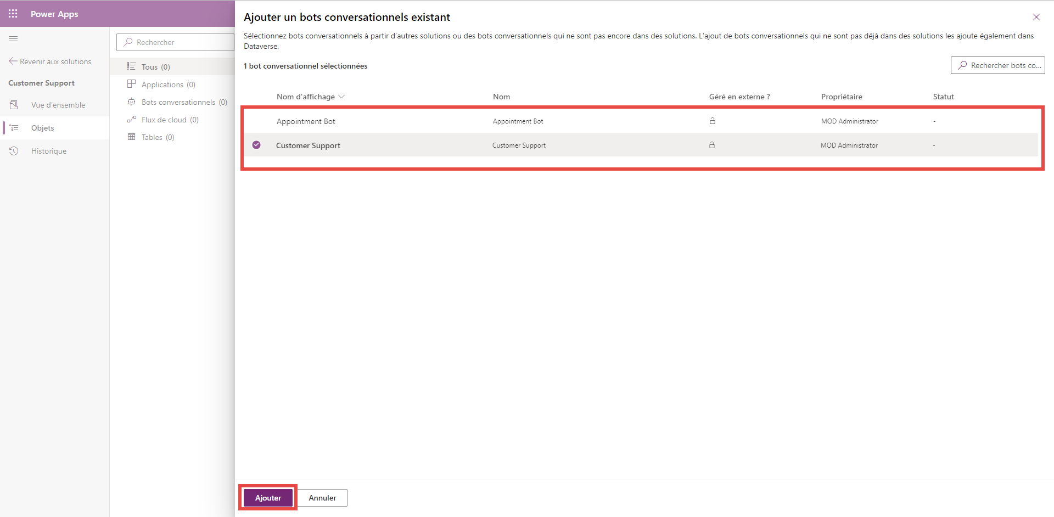Go back via Revenir aux solutions
Image resolution: width=1054 pixels, height=517 pixels.
tap(50, 61)
